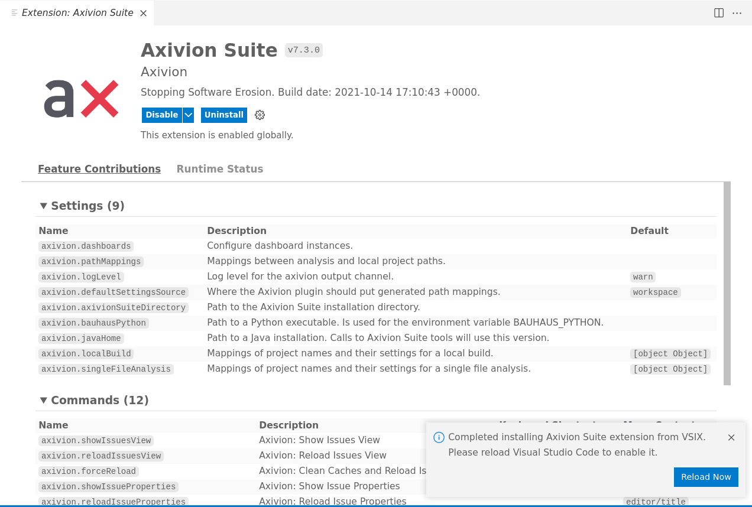Viewport: 752px width, 507px height.
Task: Select the Feature Contributions tab
Action: [99, 169]
